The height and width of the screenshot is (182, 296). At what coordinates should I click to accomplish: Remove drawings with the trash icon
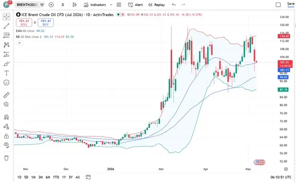[6, 158]
